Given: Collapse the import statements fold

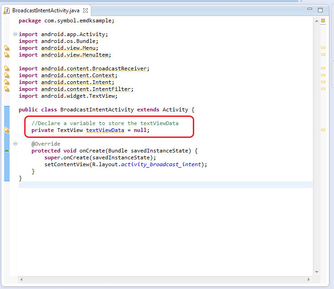Looking at the screenshot, I should coord(15,34).
